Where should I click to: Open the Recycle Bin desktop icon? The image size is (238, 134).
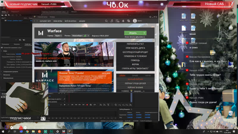tap(231, 114)
